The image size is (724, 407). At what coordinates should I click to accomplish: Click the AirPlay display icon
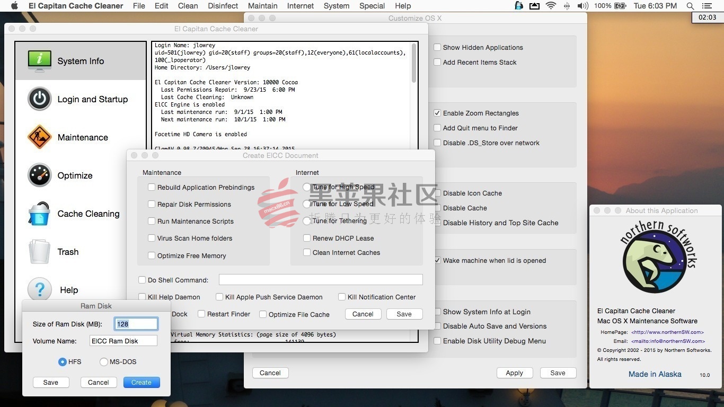pyautogui.click(x=535, y=6)
